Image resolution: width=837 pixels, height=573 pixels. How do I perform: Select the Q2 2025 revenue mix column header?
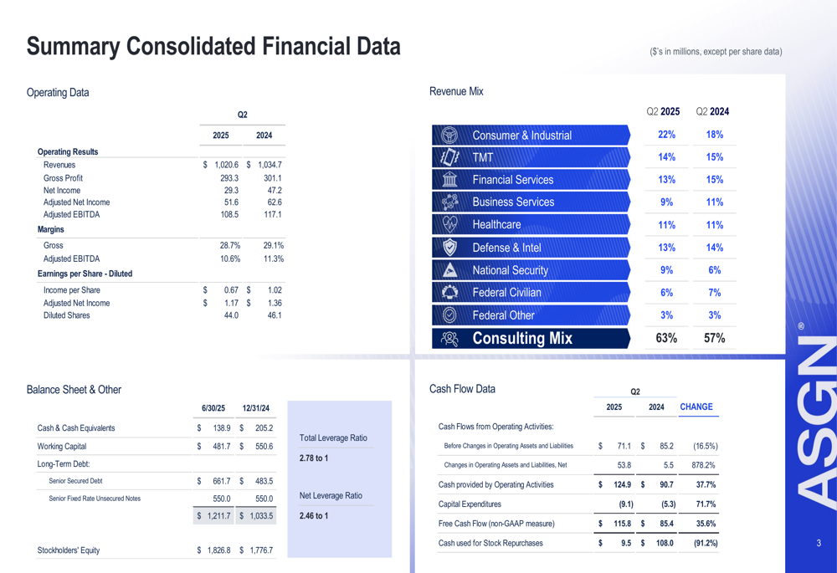pos(663,111)
